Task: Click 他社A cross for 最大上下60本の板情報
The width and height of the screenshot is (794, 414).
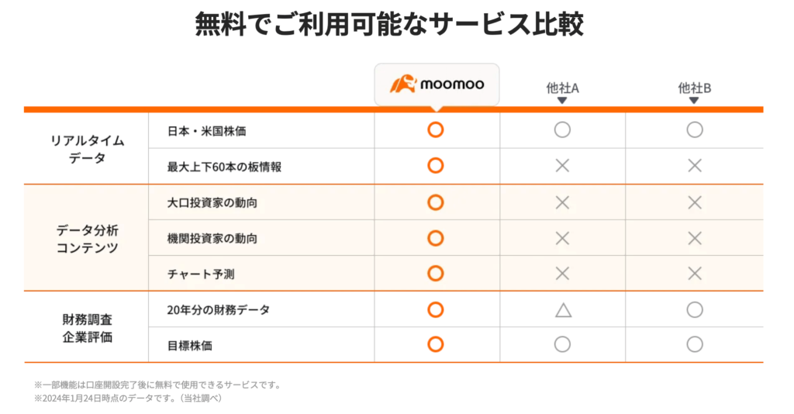Action: (563, 165)
